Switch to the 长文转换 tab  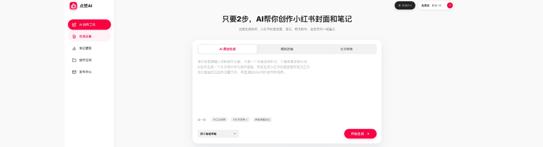(x=347, y=49)
